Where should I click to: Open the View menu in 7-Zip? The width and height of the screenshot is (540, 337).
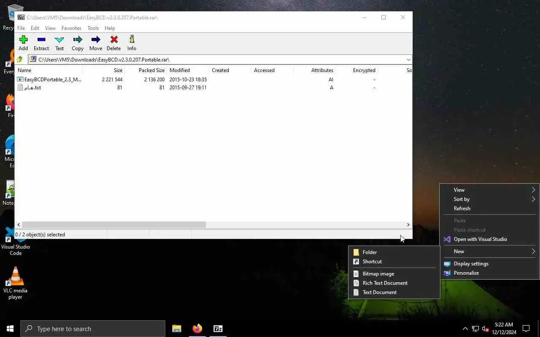point(50,28)
